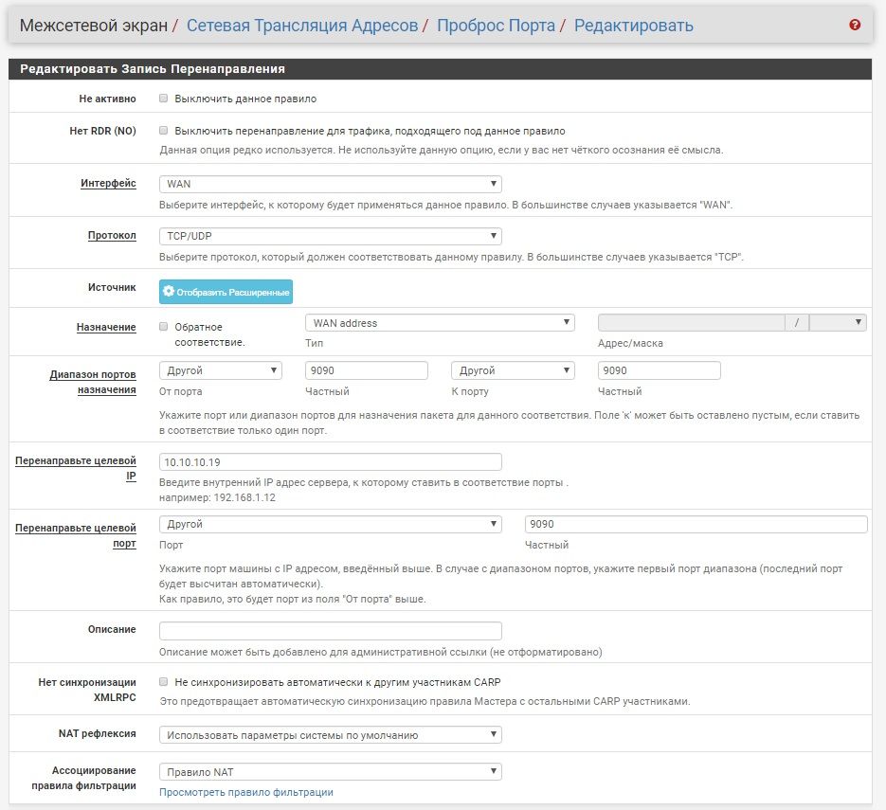Toggle the "Нет RDR (NO)" redirect checkbox
886x810 pixels.
164,131
